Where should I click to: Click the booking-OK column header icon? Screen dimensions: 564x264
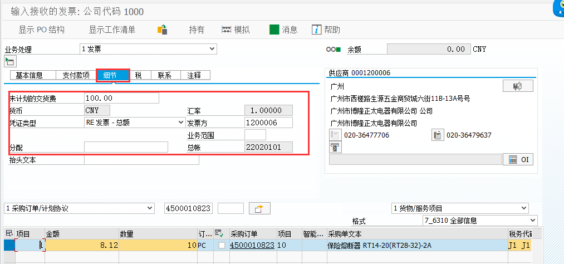(218, 234)
